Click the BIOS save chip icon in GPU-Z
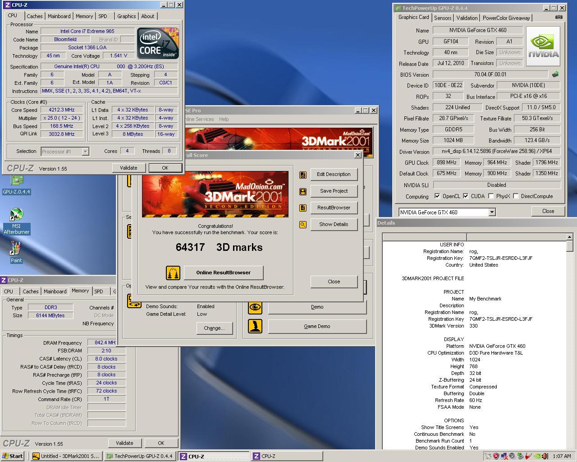Image resolution: width=577 pixels, height=462 pixels. click(555, 74)
